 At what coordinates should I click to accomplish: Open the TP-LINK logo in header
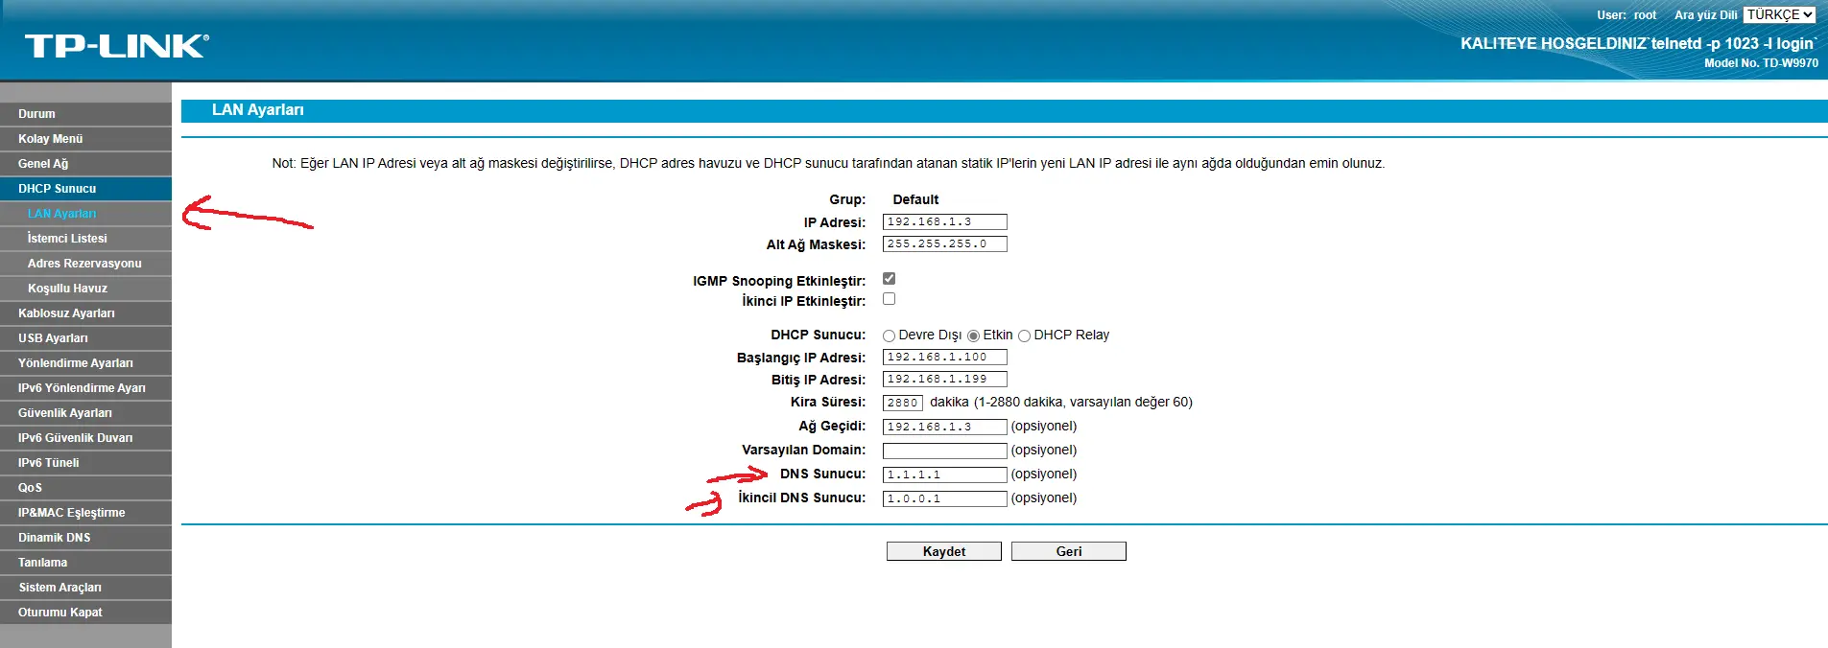pos(116,46)
